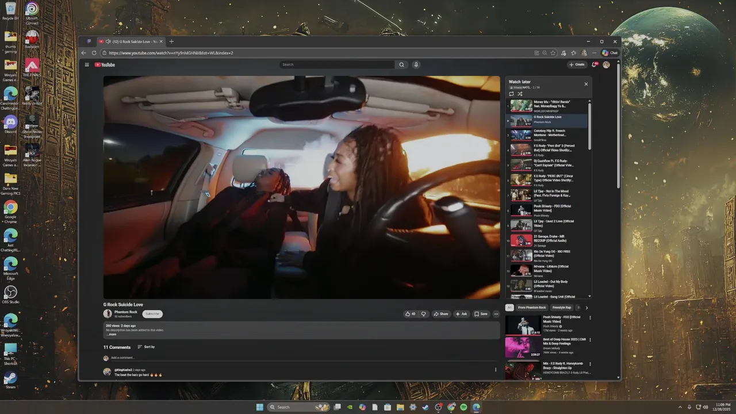This screenshot has height=414, width=736.
Task: Open OBS Studio desktop shortcut
Action: click(10, 295)
